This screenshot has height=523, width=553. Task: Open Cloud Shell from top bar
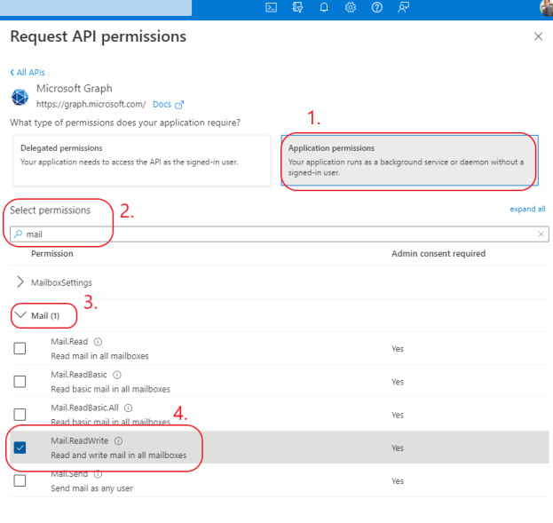[x=272, y=8]
